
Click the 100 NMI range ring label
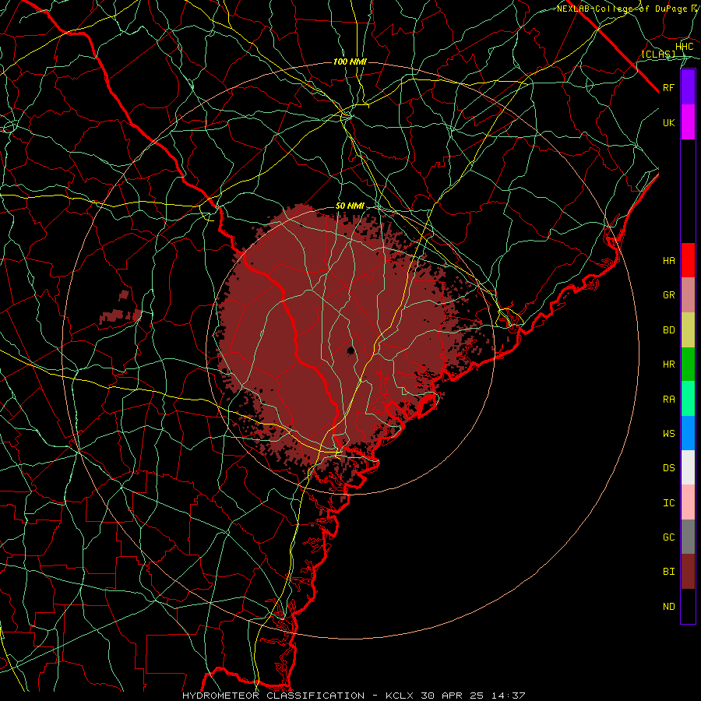(350, 62)
